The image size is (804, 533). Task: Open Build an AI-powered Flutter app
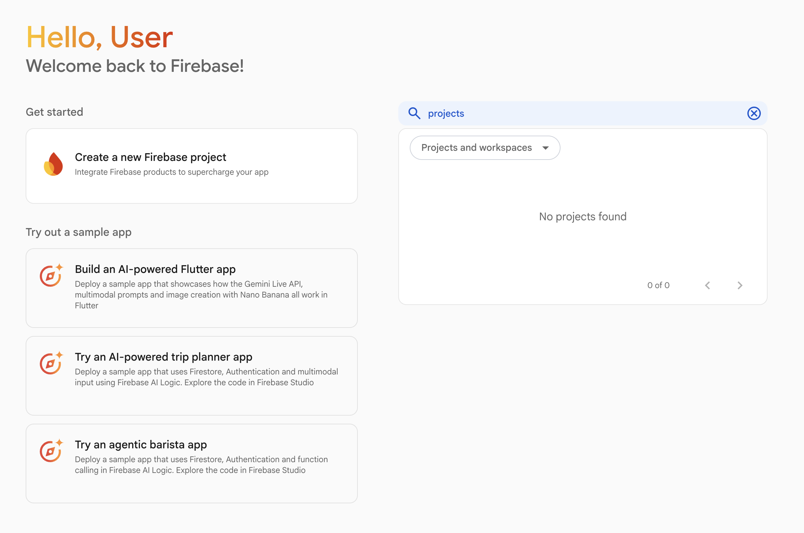tap(192, 288)
